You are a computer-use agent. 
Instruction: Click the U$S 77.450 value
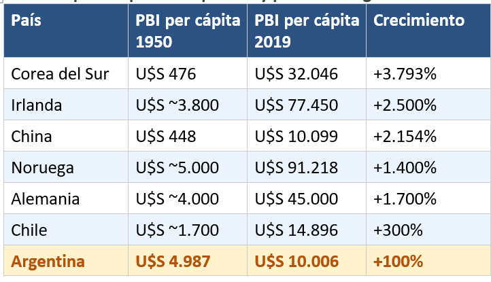pos(297,105)
